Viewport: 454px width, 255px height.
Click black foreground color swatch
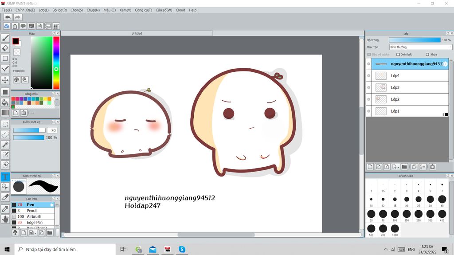tap(16, 41)
